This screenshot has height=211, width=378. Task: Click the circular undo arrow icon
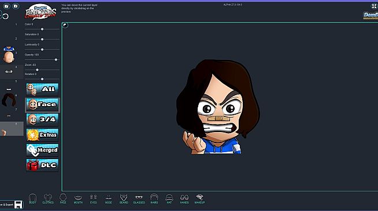pyautogui.click(x=5, y=16)
